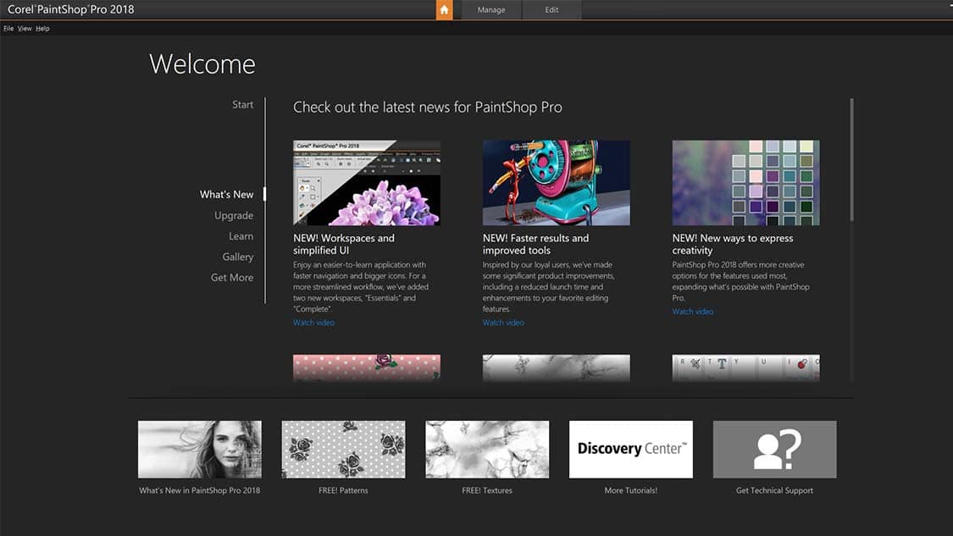Click the Welcome page title
Image resolution: width=953 pixels, height=536 pixels.
click(202, 64)
